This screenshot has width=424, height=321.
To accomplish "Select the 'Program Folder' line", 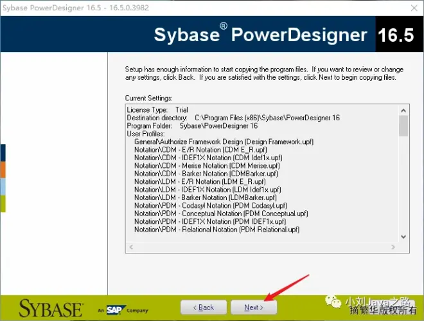I will click(x=192, y=126).
